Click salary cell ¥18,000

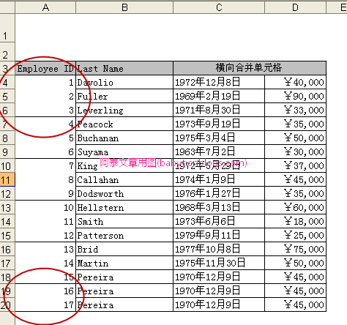tap(295, 221)
